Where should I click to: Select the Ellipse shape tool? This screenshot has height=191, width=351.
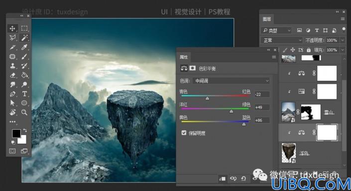[x=24, y=103]
